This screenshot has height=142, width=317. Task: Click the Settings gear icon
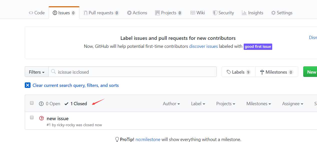273,13
